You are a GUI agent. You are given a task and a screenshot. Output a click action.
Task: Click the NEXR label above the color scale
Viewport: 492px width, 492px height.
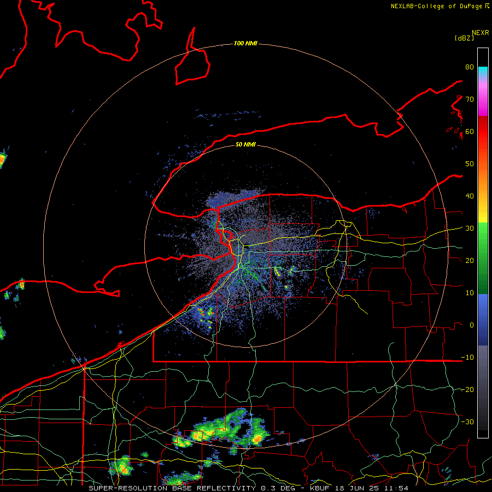pos(480,33)
